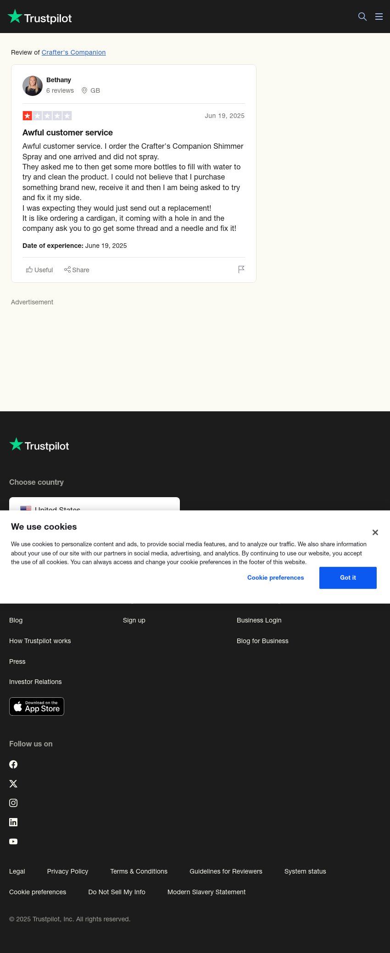The image size is (390, 953).
Task: Click the 6 reviews count text
Action: coord(60,90)
